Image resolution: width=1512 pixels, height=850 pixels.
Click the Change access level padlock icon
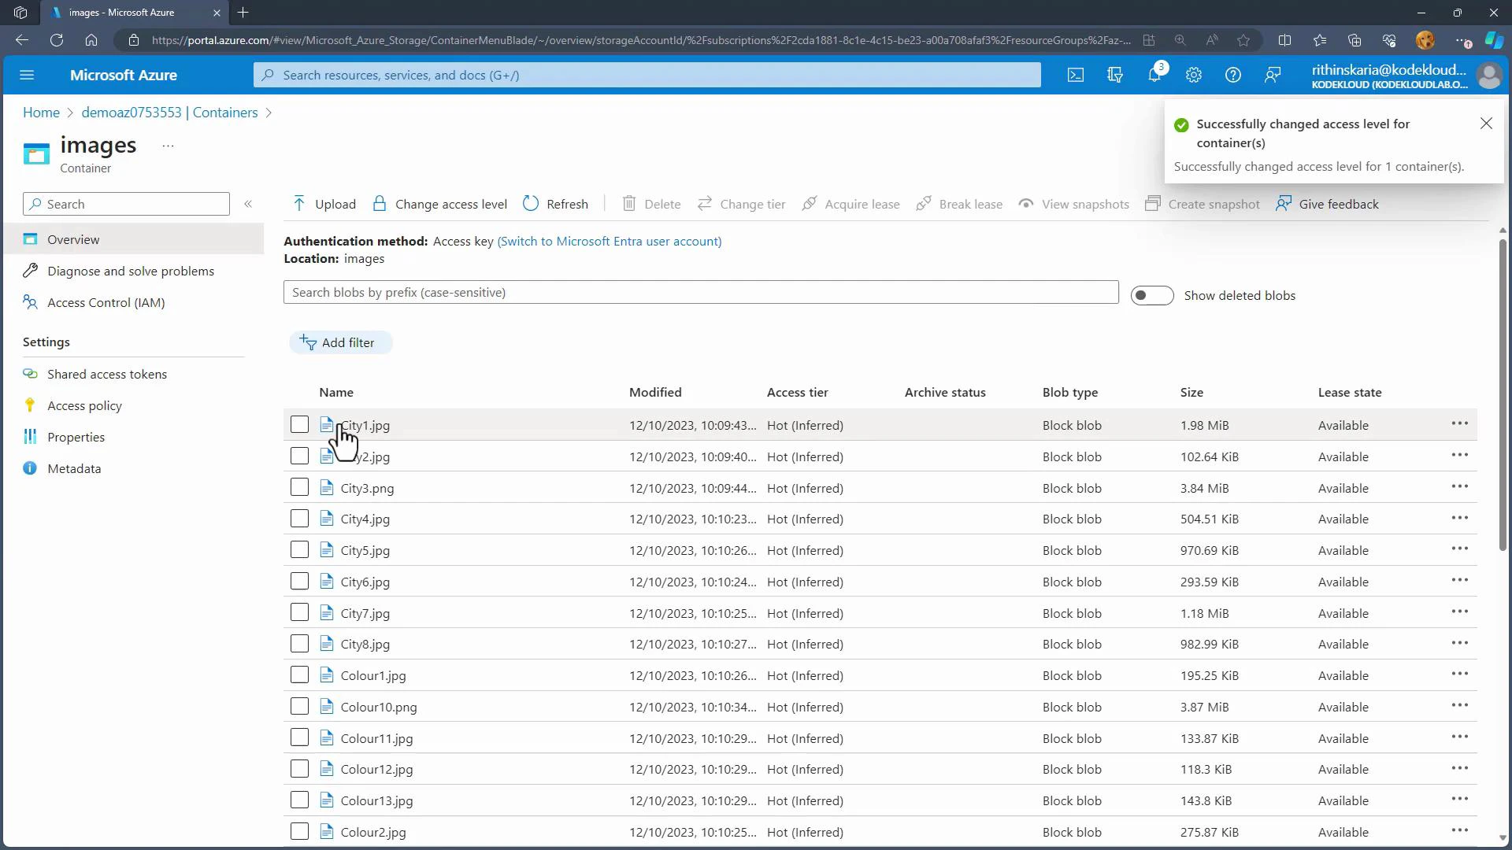(x=380, y=203)
